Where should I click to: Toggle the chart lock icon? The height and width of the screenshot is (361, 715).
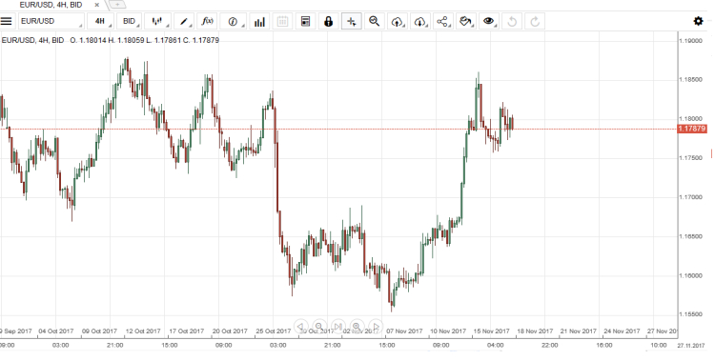coord(328,21)
